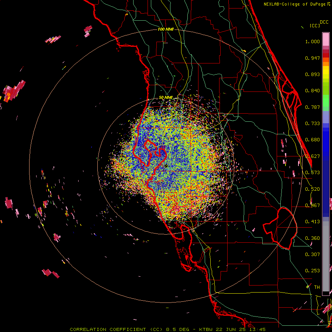This screenshot has height=332, width=332.
Task: Pick the orange color bar segment
Action: click(x=326, y=64)
